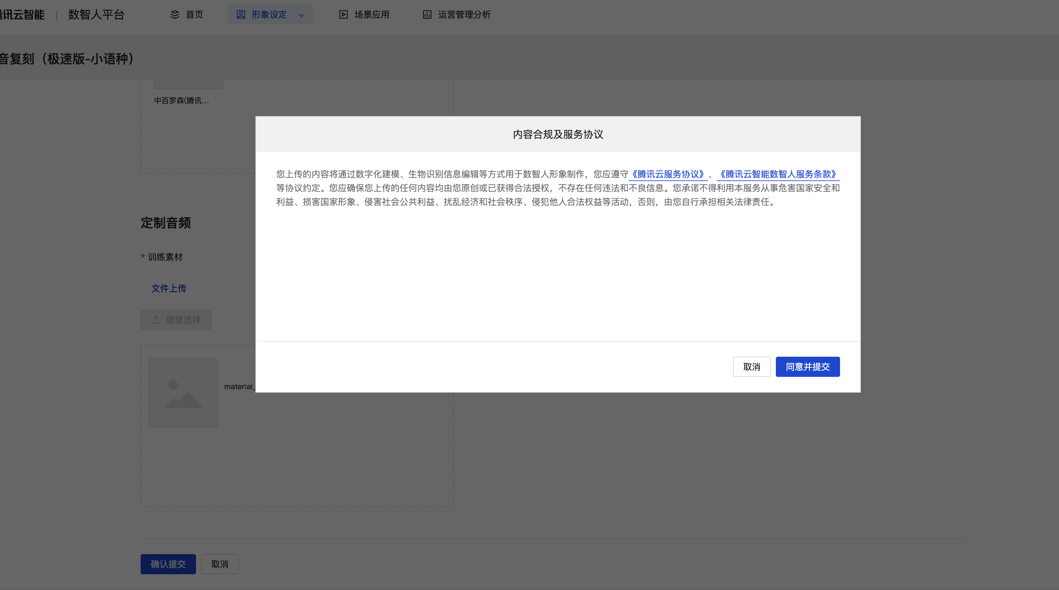Cancel the agreement dialog via 取消
This screenshot has height=590, width=1059.
click(752, 366)
